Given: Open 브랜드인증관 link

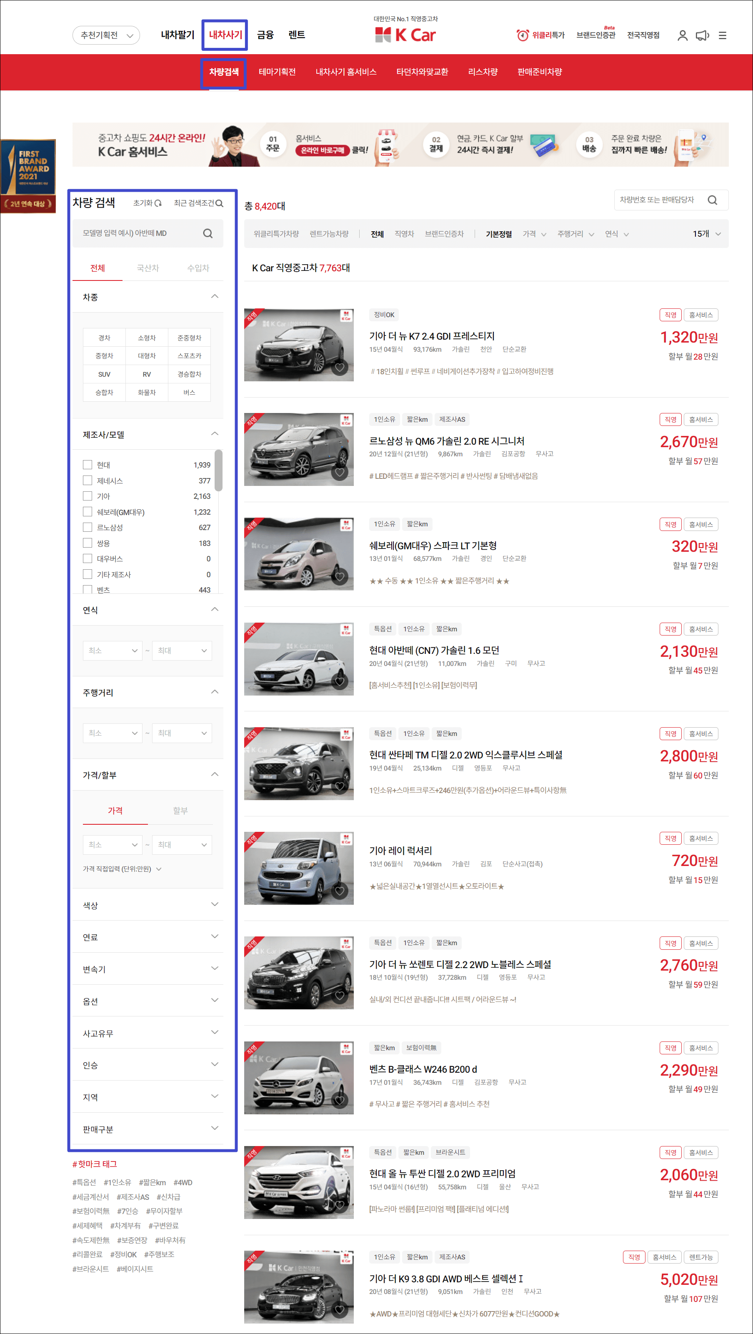Looking at the screenshot, I should coord(595,35).
